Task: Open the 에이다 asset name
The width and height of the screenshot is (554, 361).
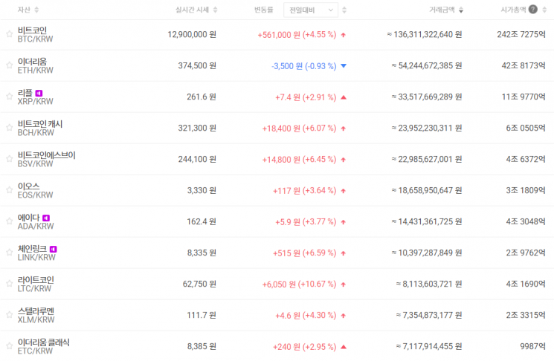Action: (28, 218)
